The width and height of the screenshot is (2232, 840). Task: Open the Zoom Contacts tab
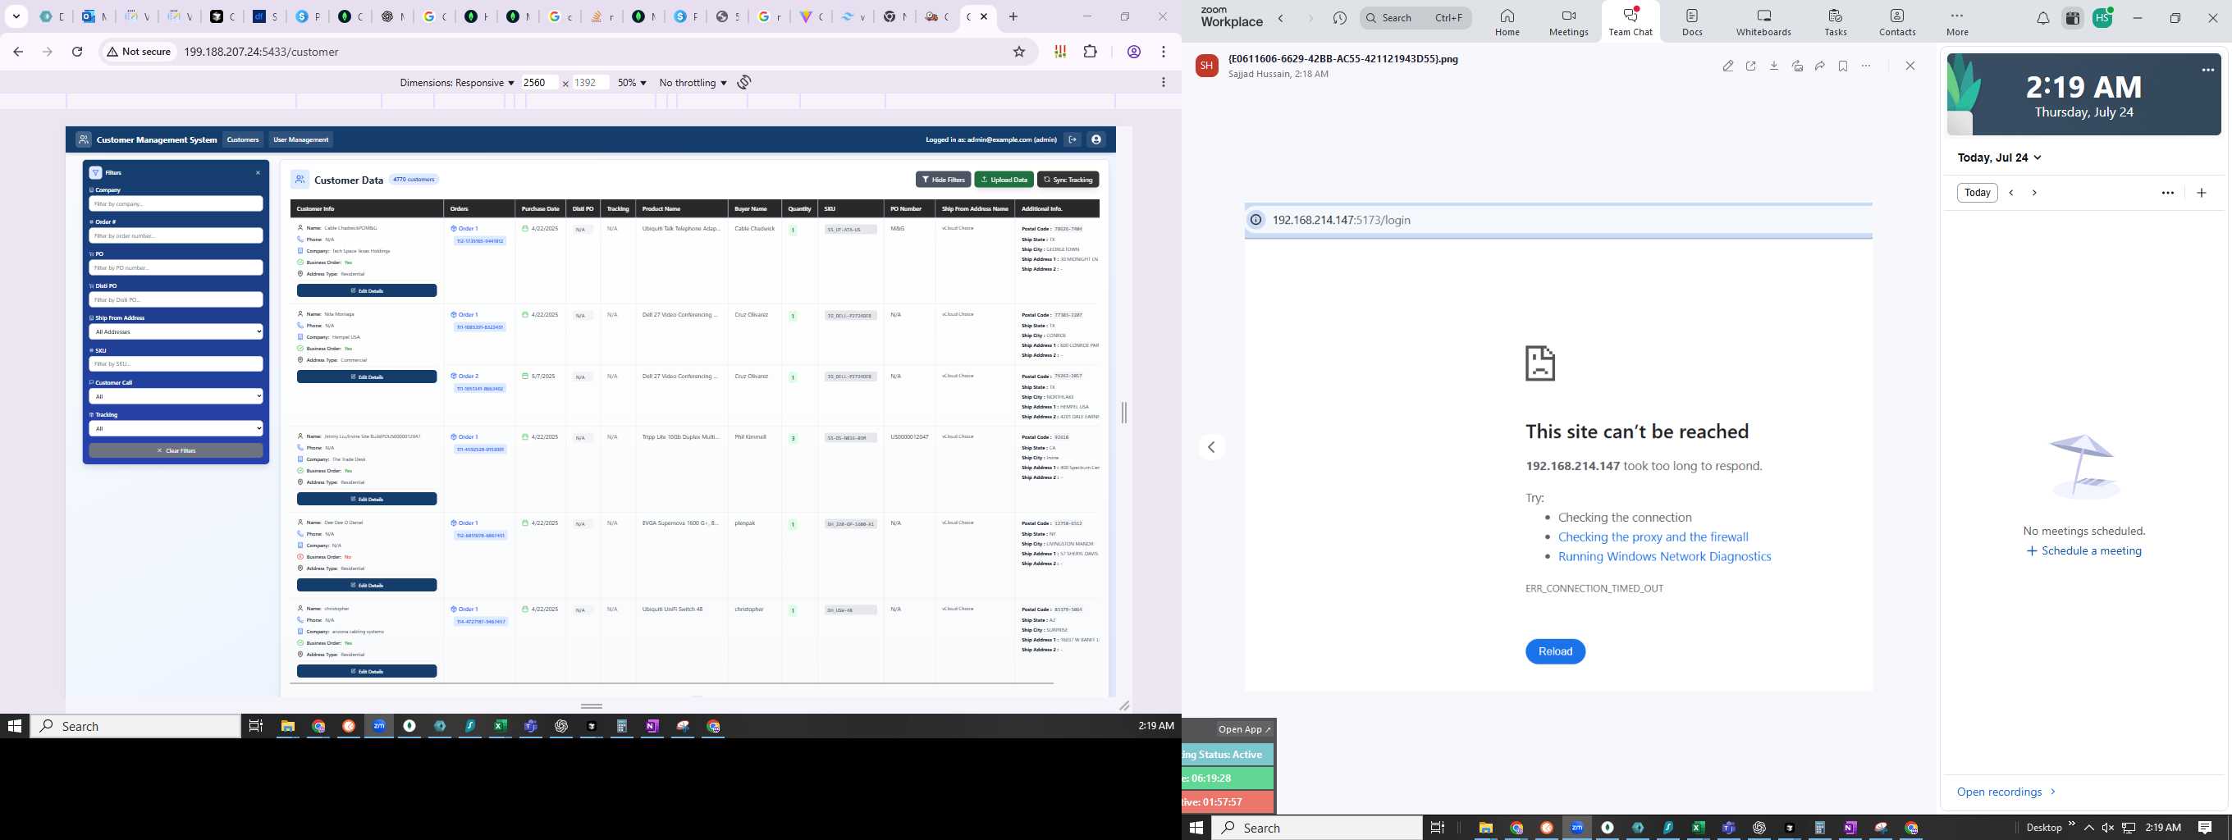coord(1896,22)
